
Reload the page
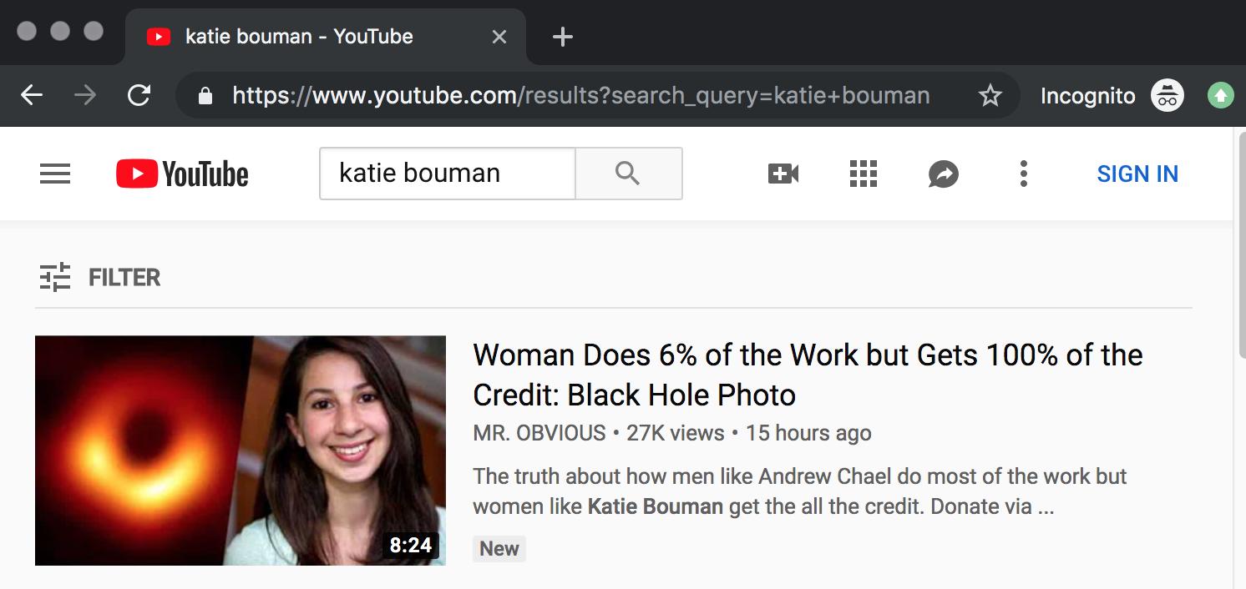pos(139,96)
